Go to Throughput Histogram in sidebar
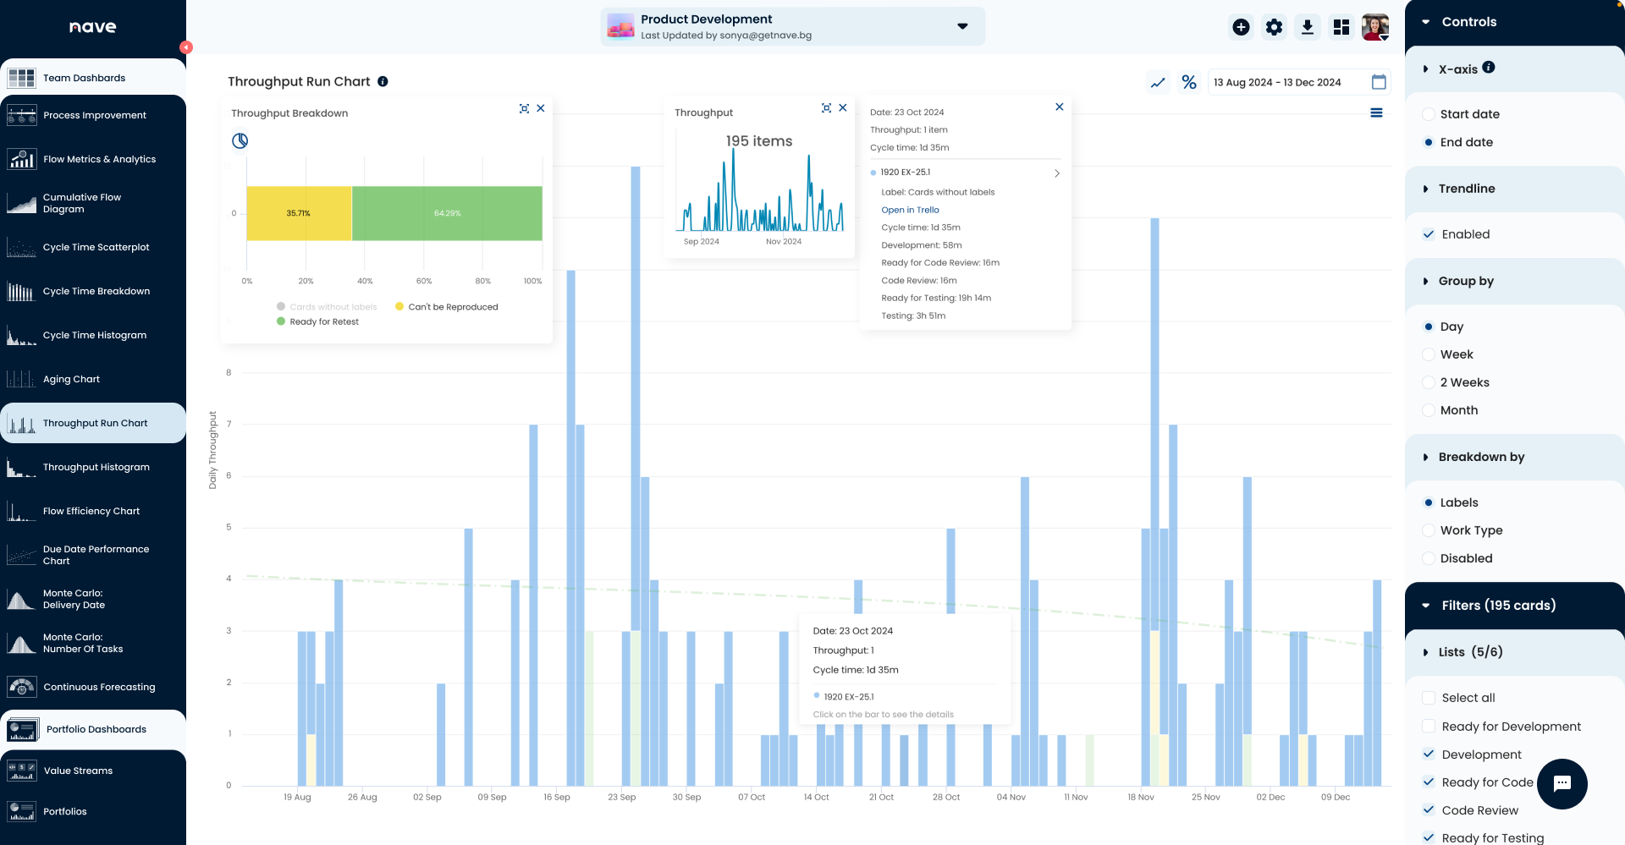The width and height of the screenshot is (1625, 845). pyautogui.click(x=96, y=467)
